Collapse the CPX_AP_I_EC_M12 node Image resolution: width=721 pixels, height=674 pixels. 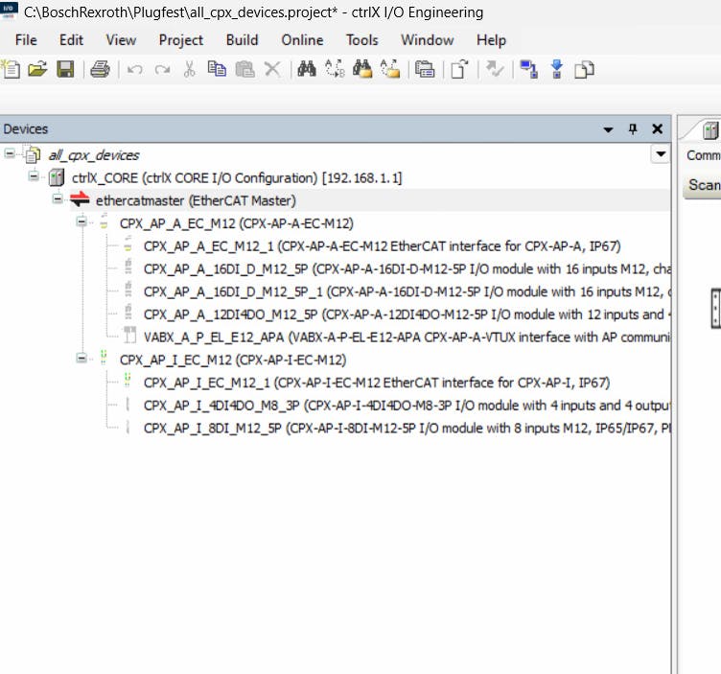pos(81,359)
